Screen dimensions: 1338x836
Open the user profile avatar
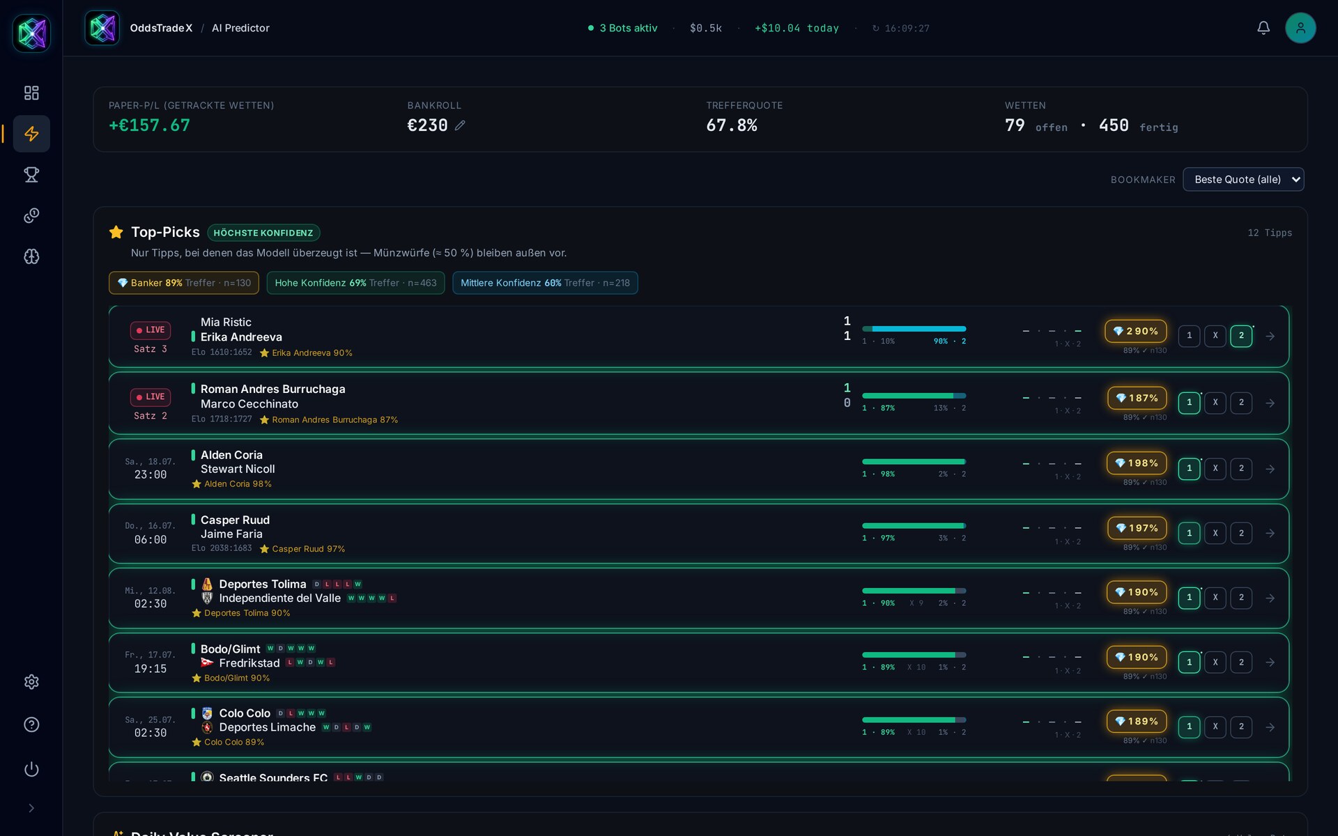tap(1300, 28)
